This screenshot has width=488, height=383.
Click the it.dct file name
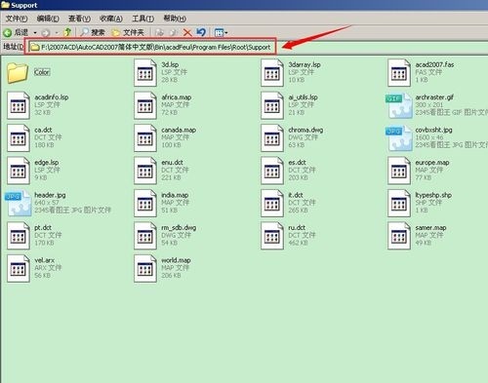pos(296,195)
